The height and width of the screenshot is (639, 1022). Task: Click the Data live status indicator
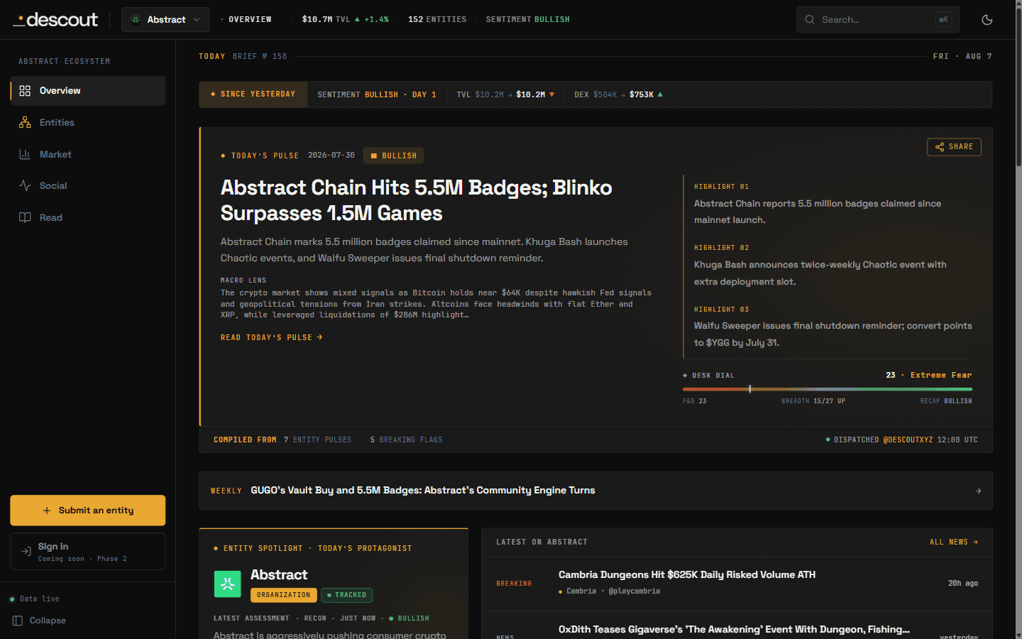point(35,599)
